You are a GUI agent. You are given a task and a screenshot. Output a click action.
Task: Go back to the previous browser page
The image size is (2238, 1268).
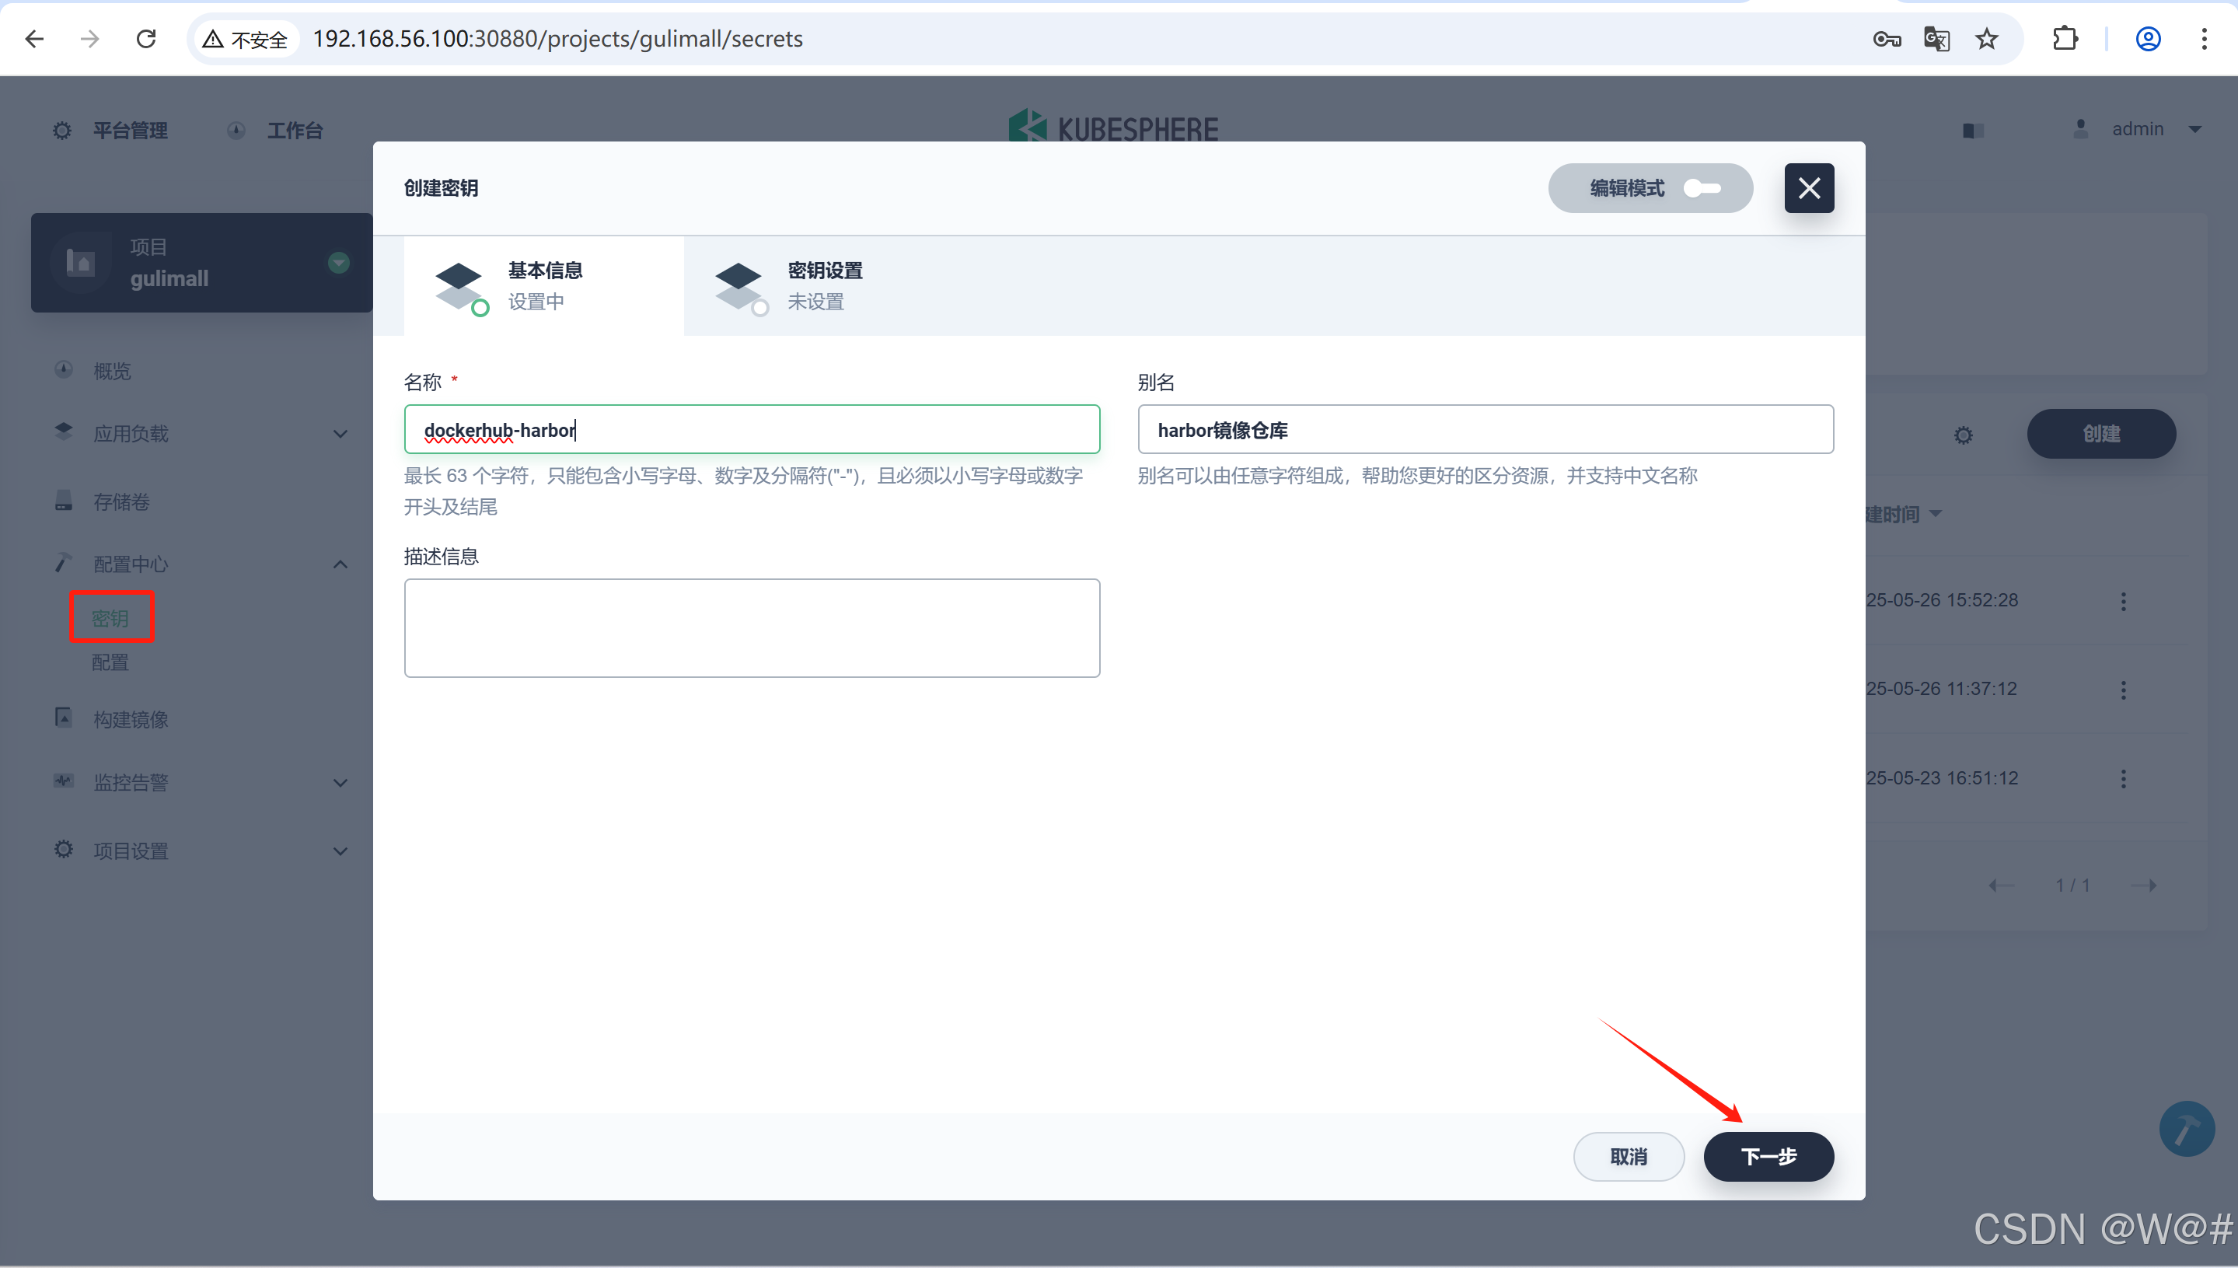tap(34, 38)
